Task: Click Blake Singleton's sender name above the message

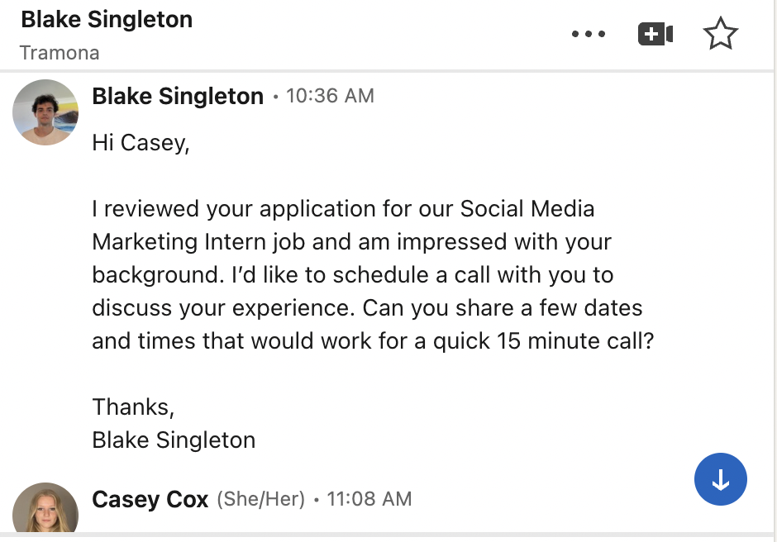Action: pyautogui.click(x=178, y=96)
